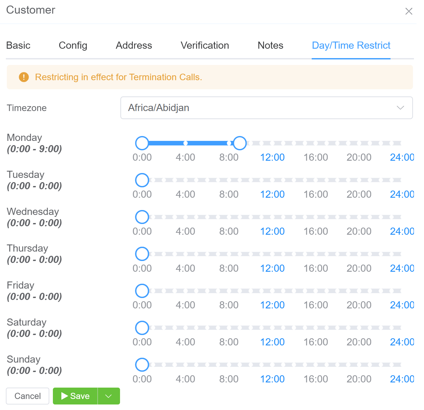Viewport: 424px width, 410px height.
Task: Click Monday slider end handle at 9:00
Action: click(x=240, y=143)
